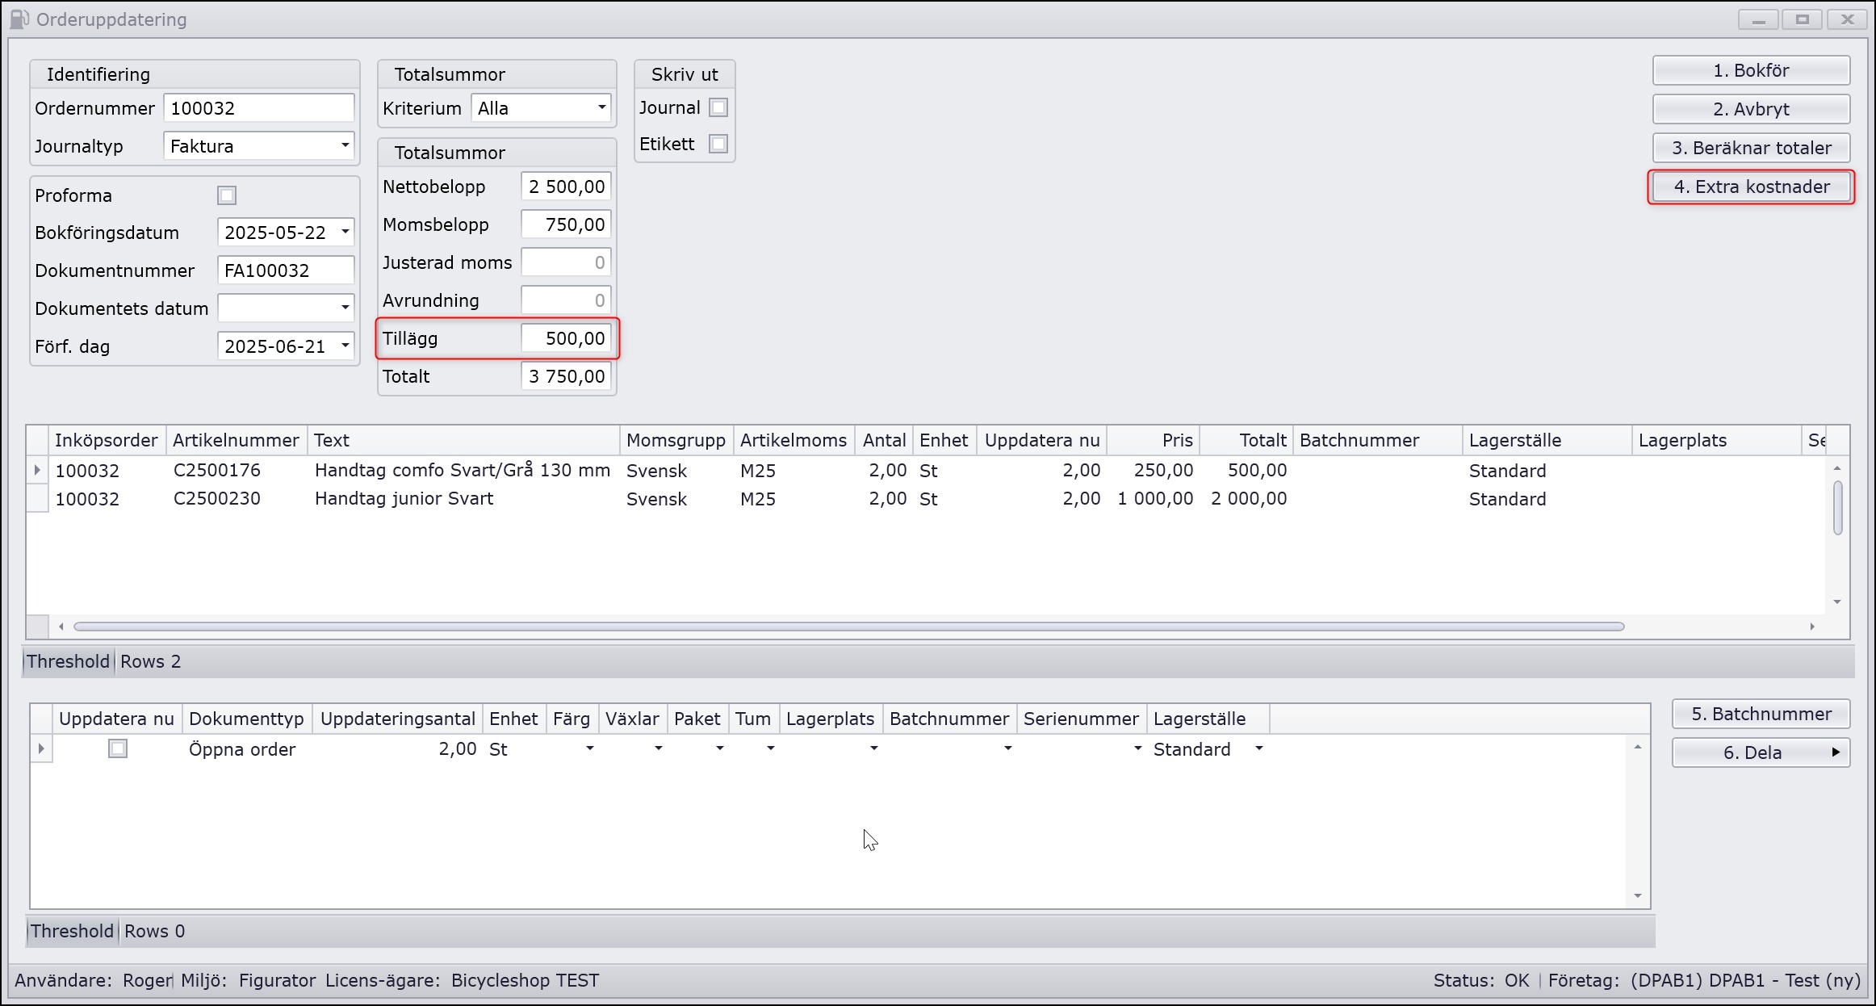Enable the Journal print checkbox
The height and width of the screenshot is (1006, 1876).
coord(718,107)
